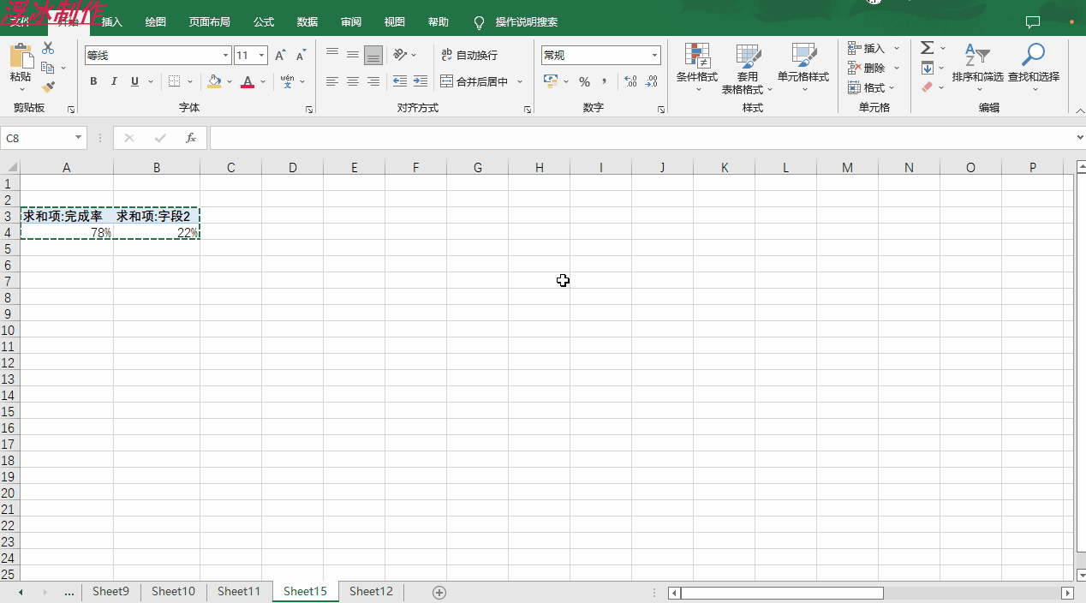This screenshot has width=1086, height=603.
Task: Add a new sheet with plus button
Action: (439, 593)
